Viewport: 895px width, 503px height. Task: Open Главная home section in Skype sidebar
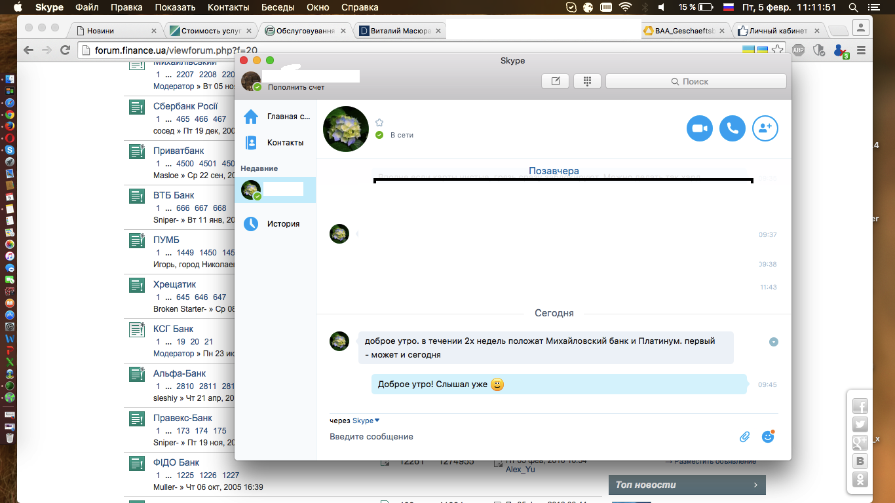click(x=275, y=117)
